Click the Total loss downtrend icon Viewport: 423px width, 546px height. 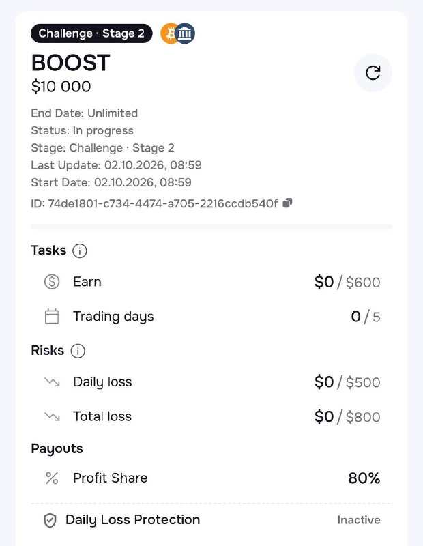[53, 416]
